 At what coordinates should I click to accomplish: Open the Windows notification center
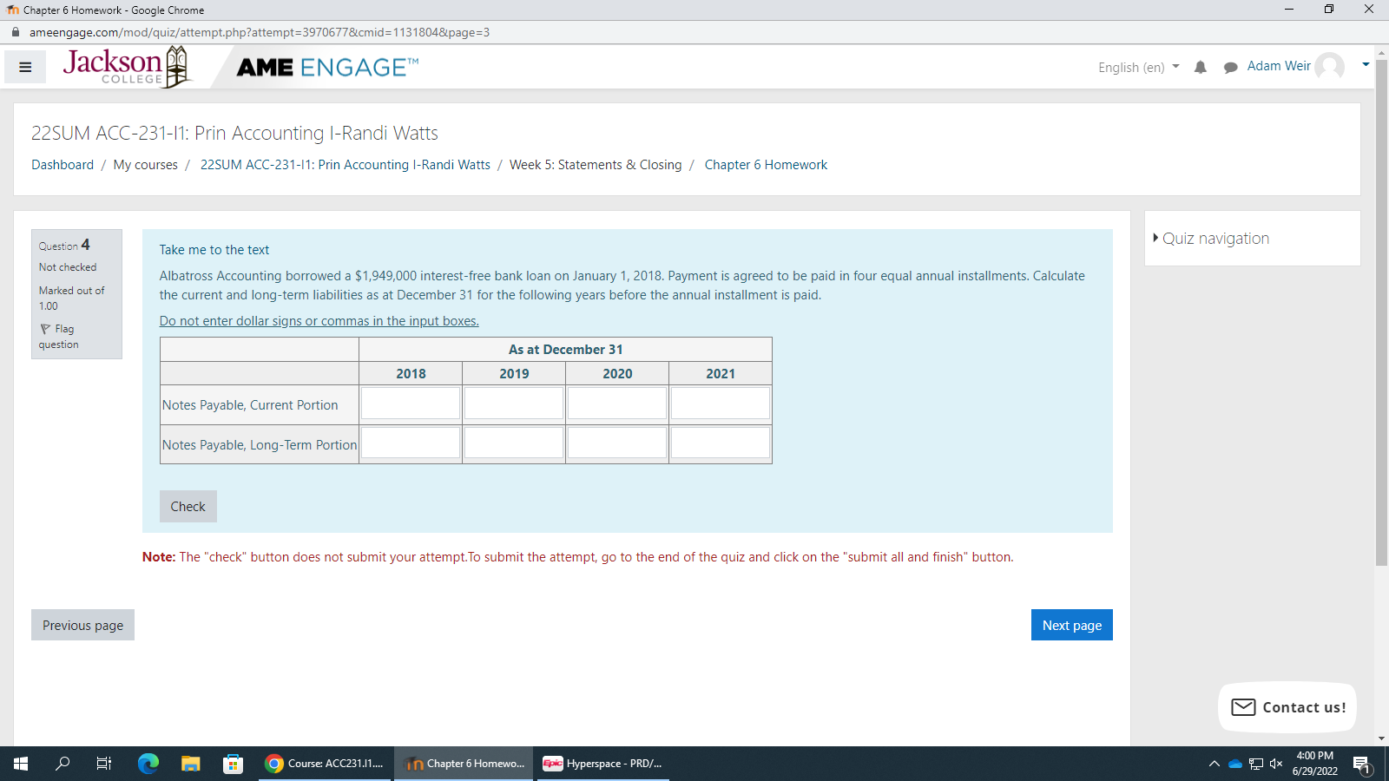pos(1362,765)
